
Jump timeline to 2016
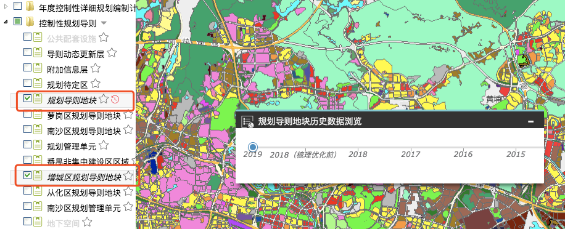tap(463, 155)
